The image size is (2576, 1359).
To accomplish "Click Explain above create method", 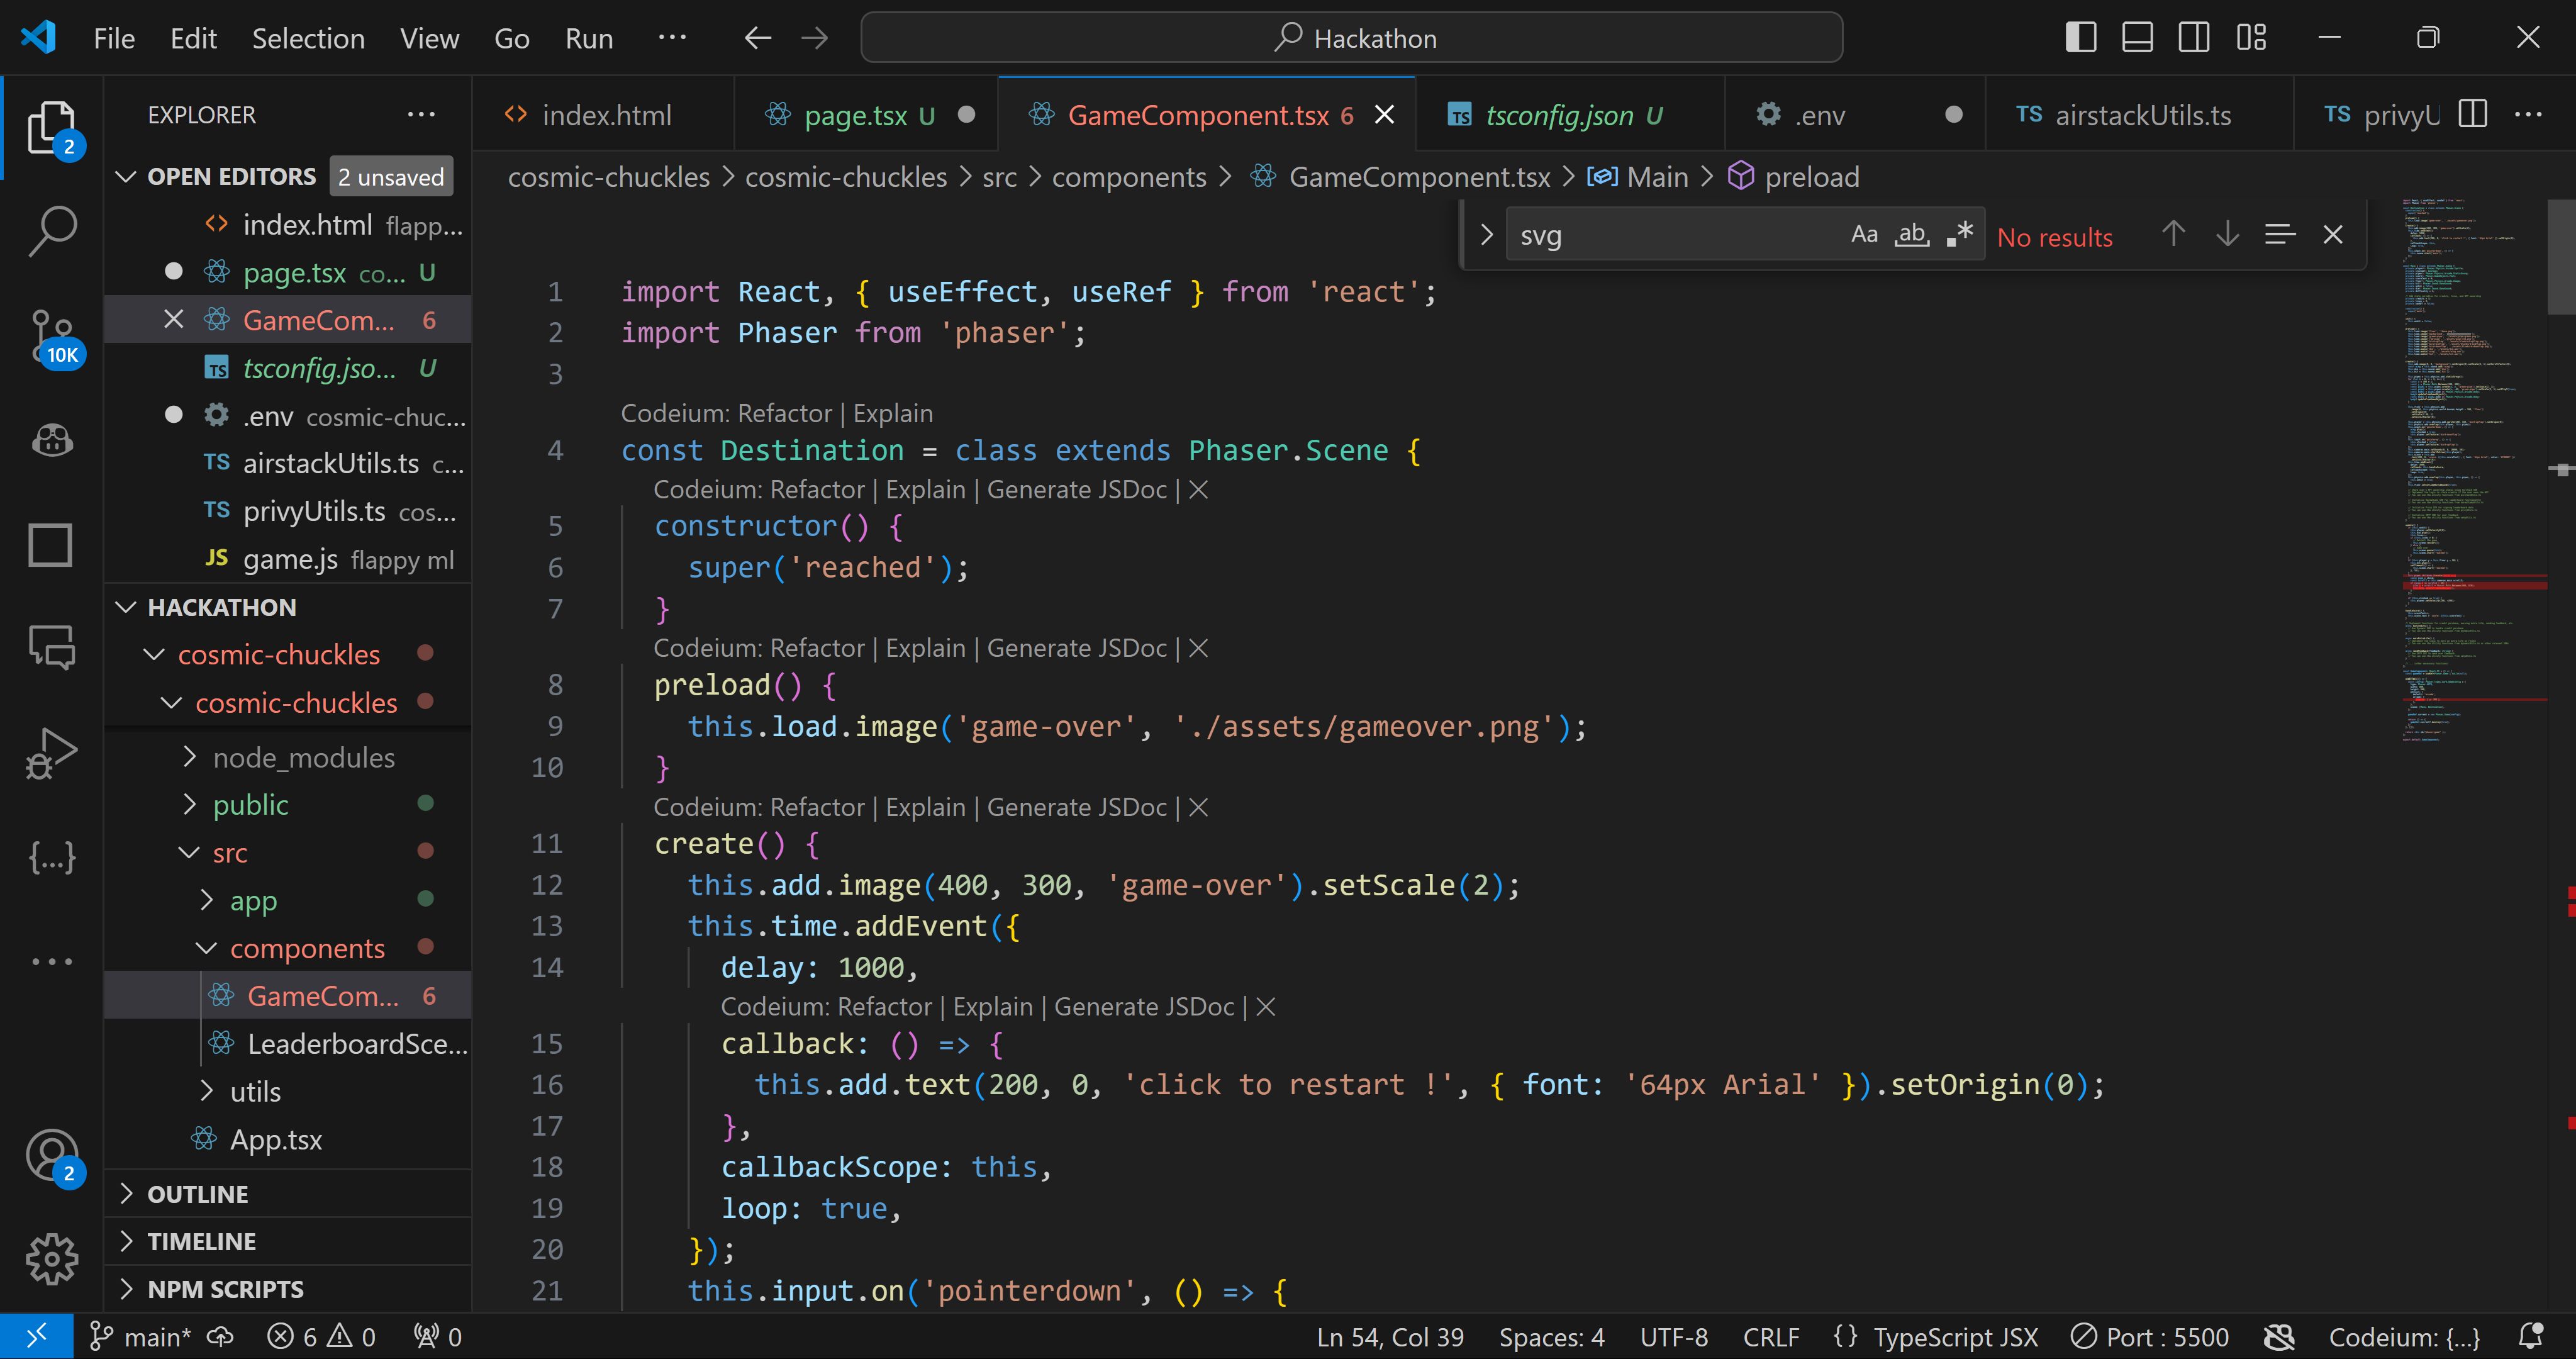I will (925, 807).
